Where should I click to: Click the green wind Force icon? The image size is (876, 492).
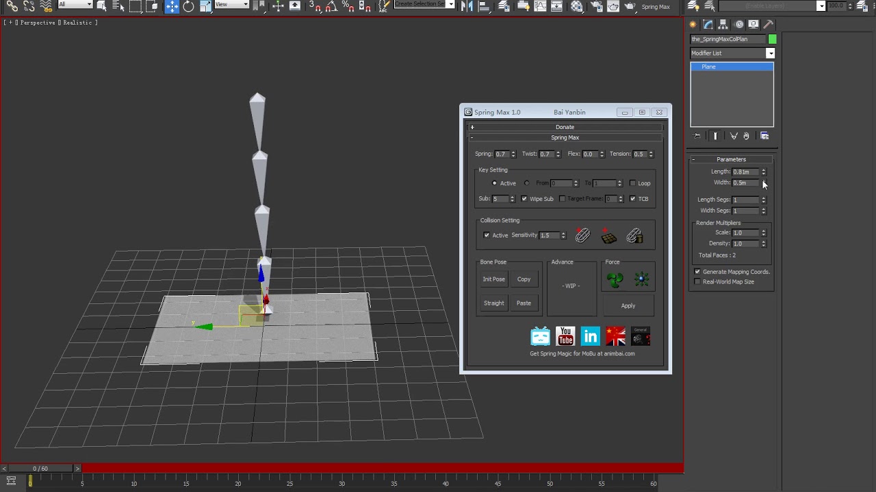[x=615, y=279]
